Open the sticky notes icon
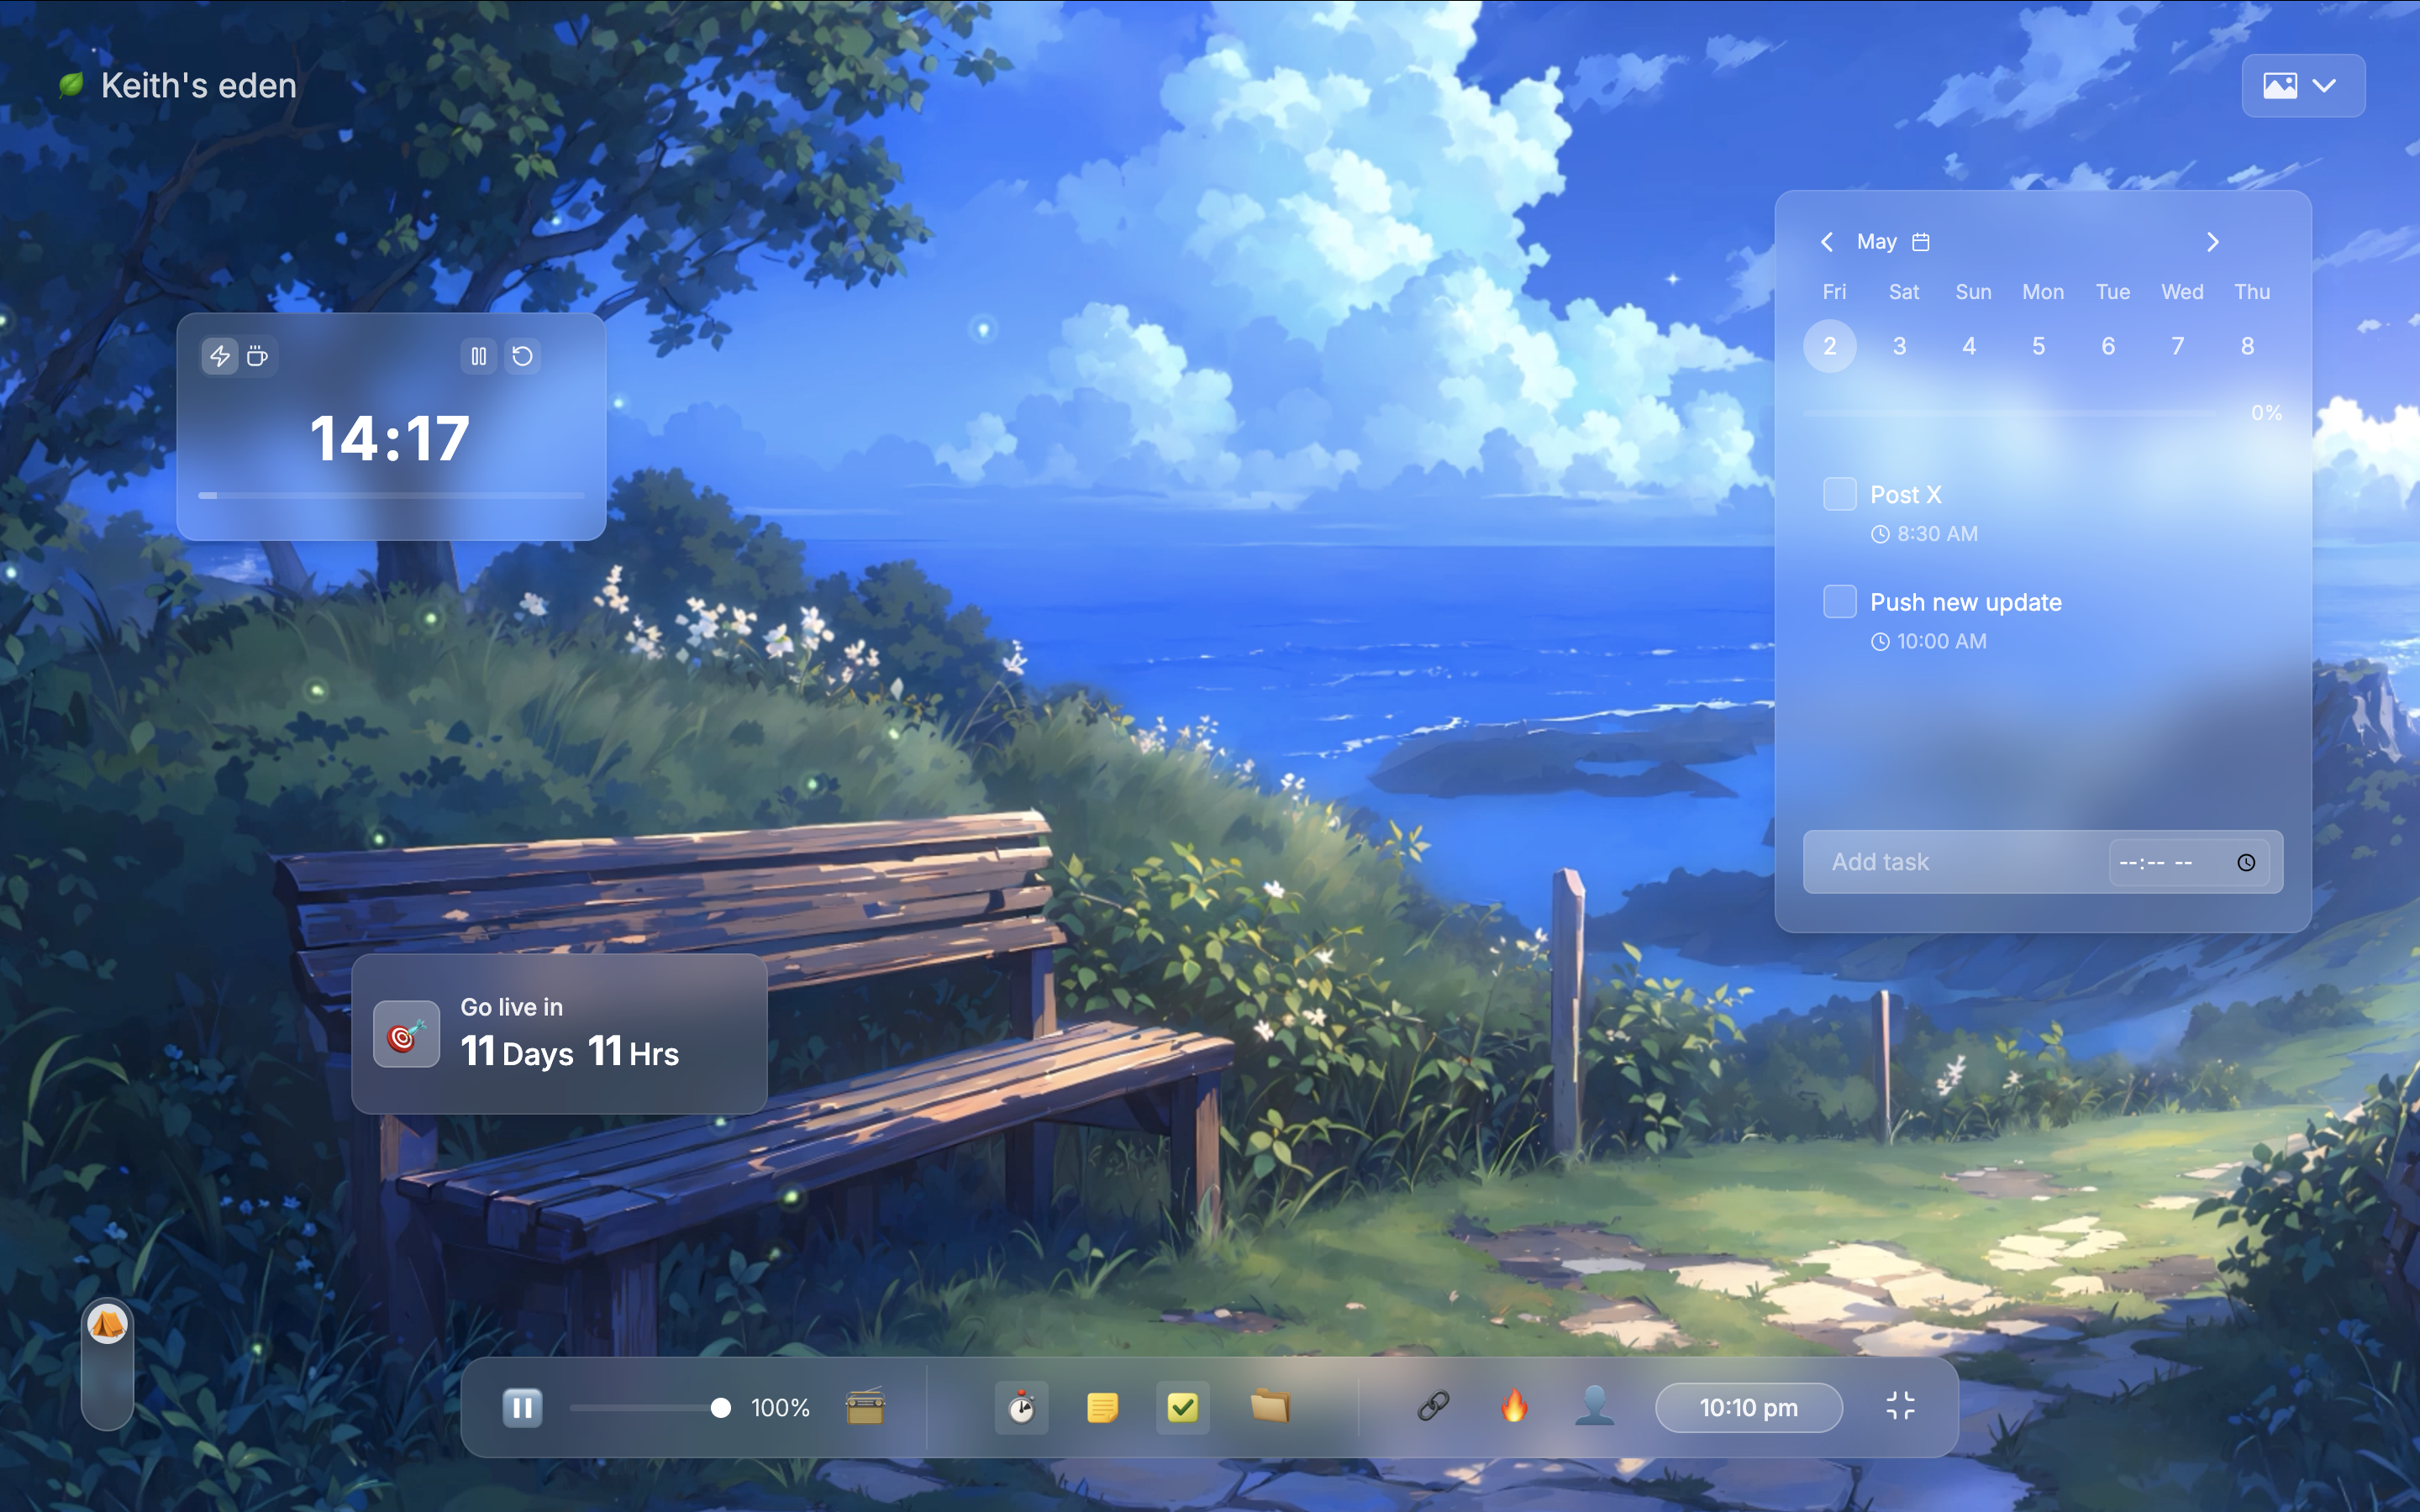The height and width of the screenshot is (1512, 2420). tap(1102, 1407)
